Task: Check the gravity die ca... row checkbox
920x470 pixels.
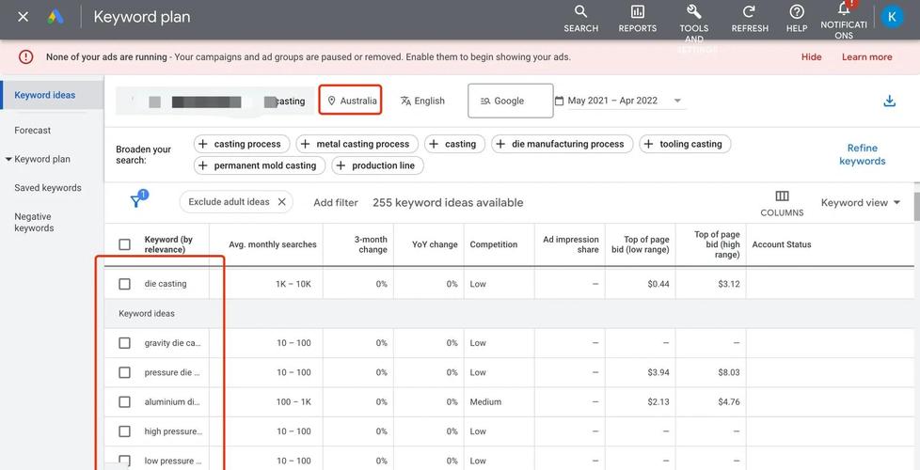Action: pos(124,343)
